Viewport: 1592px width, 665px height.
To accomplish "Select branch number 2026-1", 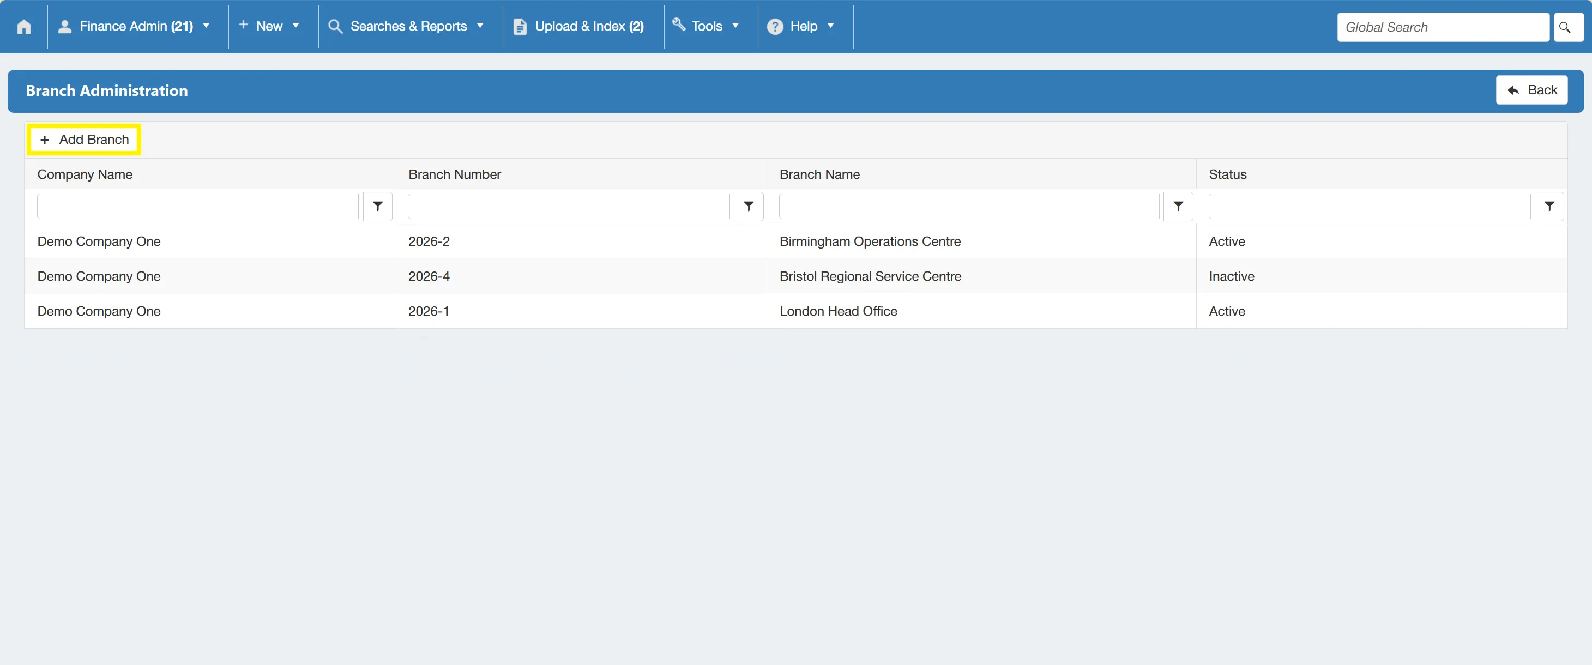I will (x=429, y=311).
